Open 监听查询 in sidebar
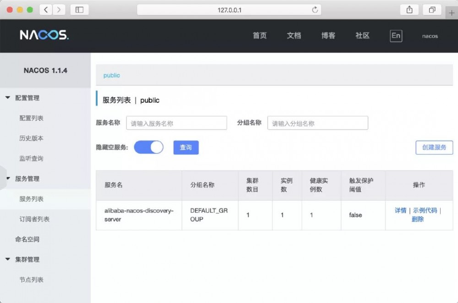The image size is (458, 303). 31,158
